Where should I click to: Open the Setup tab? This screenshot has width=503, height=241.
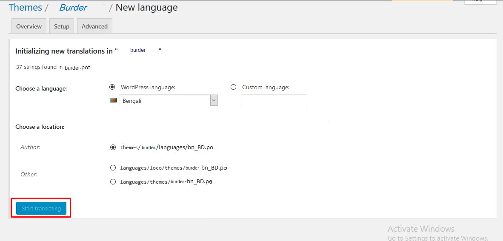[x=62, y=26]
